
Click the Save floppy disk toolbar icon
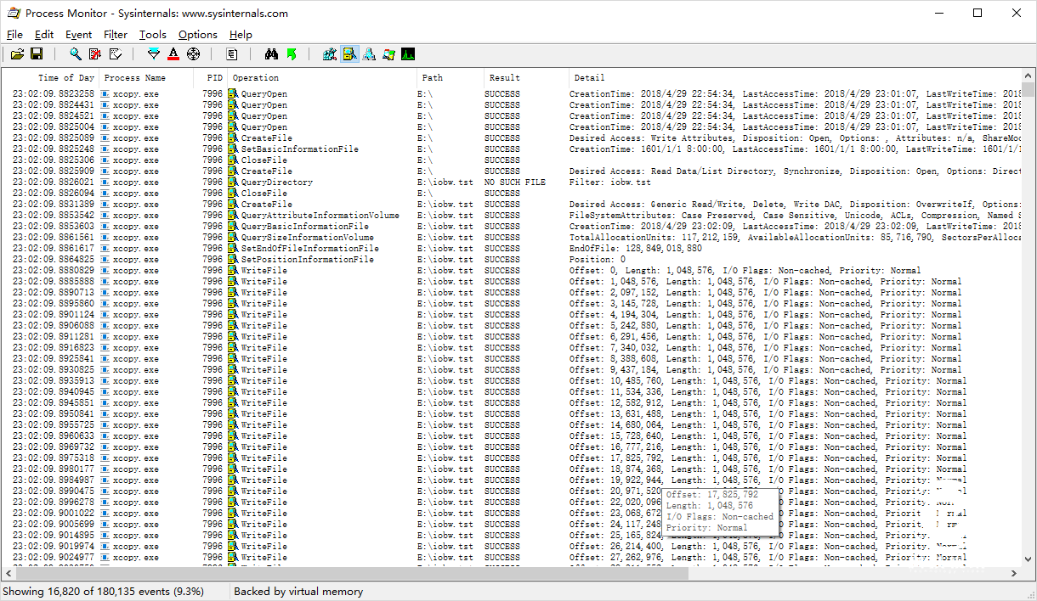[37, 54]
